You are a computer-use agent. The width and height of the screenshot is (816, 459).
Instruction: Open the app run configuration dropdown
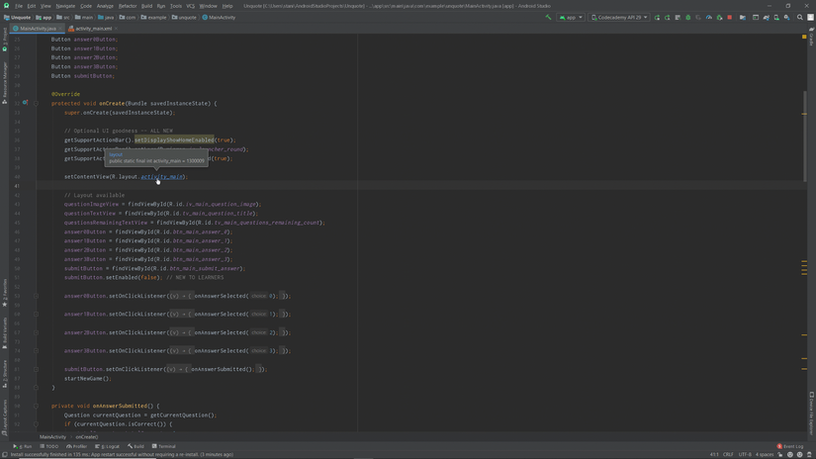tap(571, 17)
